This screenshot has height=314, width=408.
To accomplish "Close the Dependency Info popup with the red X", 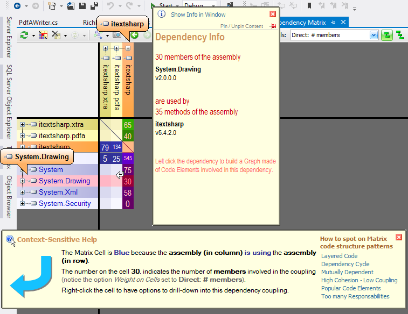I will [272, 14].
